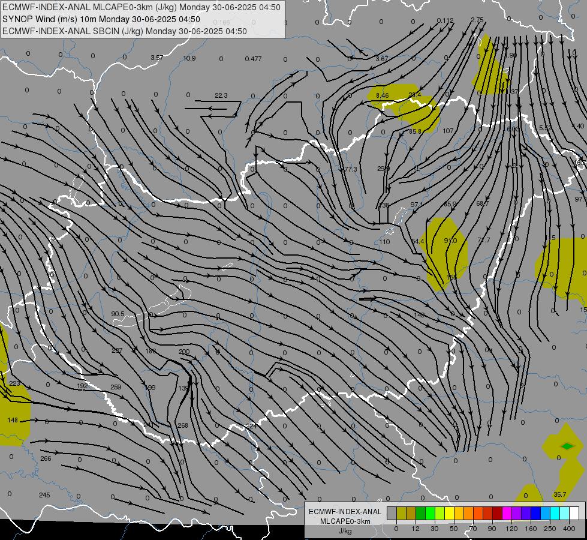The height and width of the screenshot is (540, 587).
Task: Click the magenta legend swatch
Action: point(507,513)
